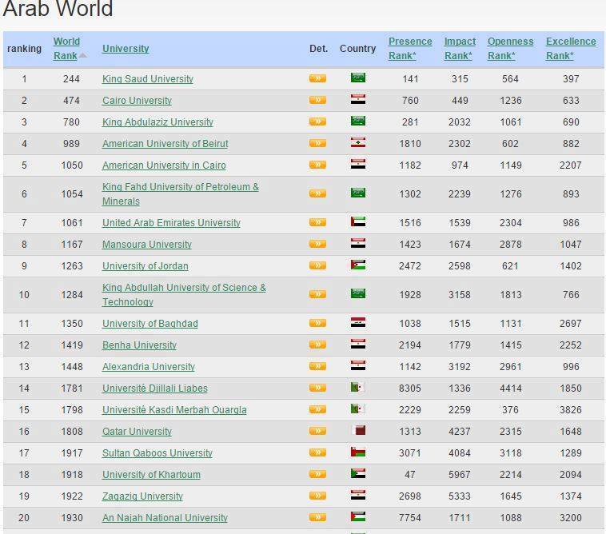Open Sultan Qaboos University link
The image size is (606, 534).
(157, 453)
